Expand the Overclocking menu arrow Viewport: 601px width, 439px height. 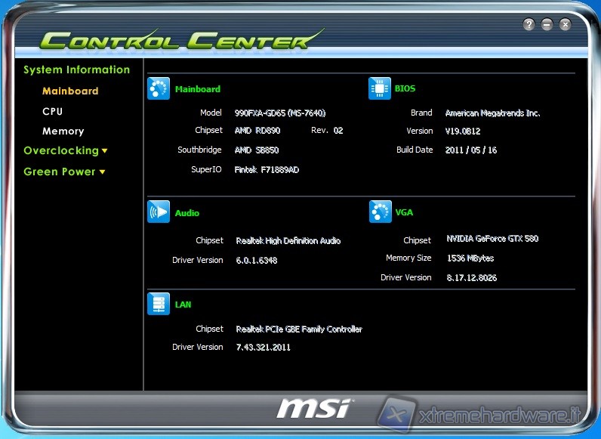(105, 151)
